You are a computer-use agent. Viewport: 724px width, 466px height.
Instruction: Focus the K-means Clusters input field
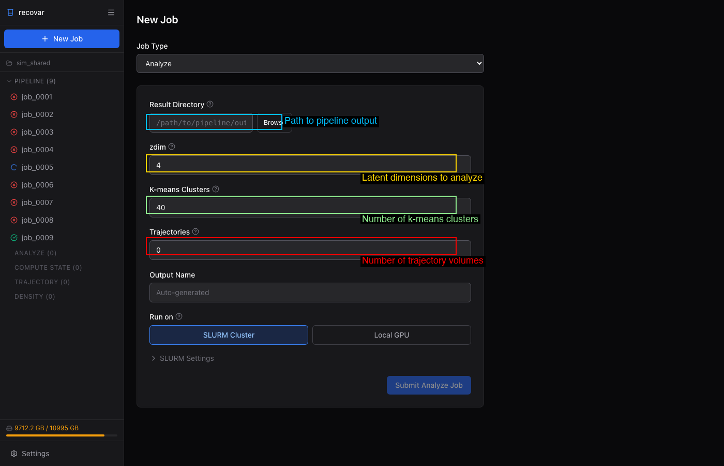click(x=310, y=208)
